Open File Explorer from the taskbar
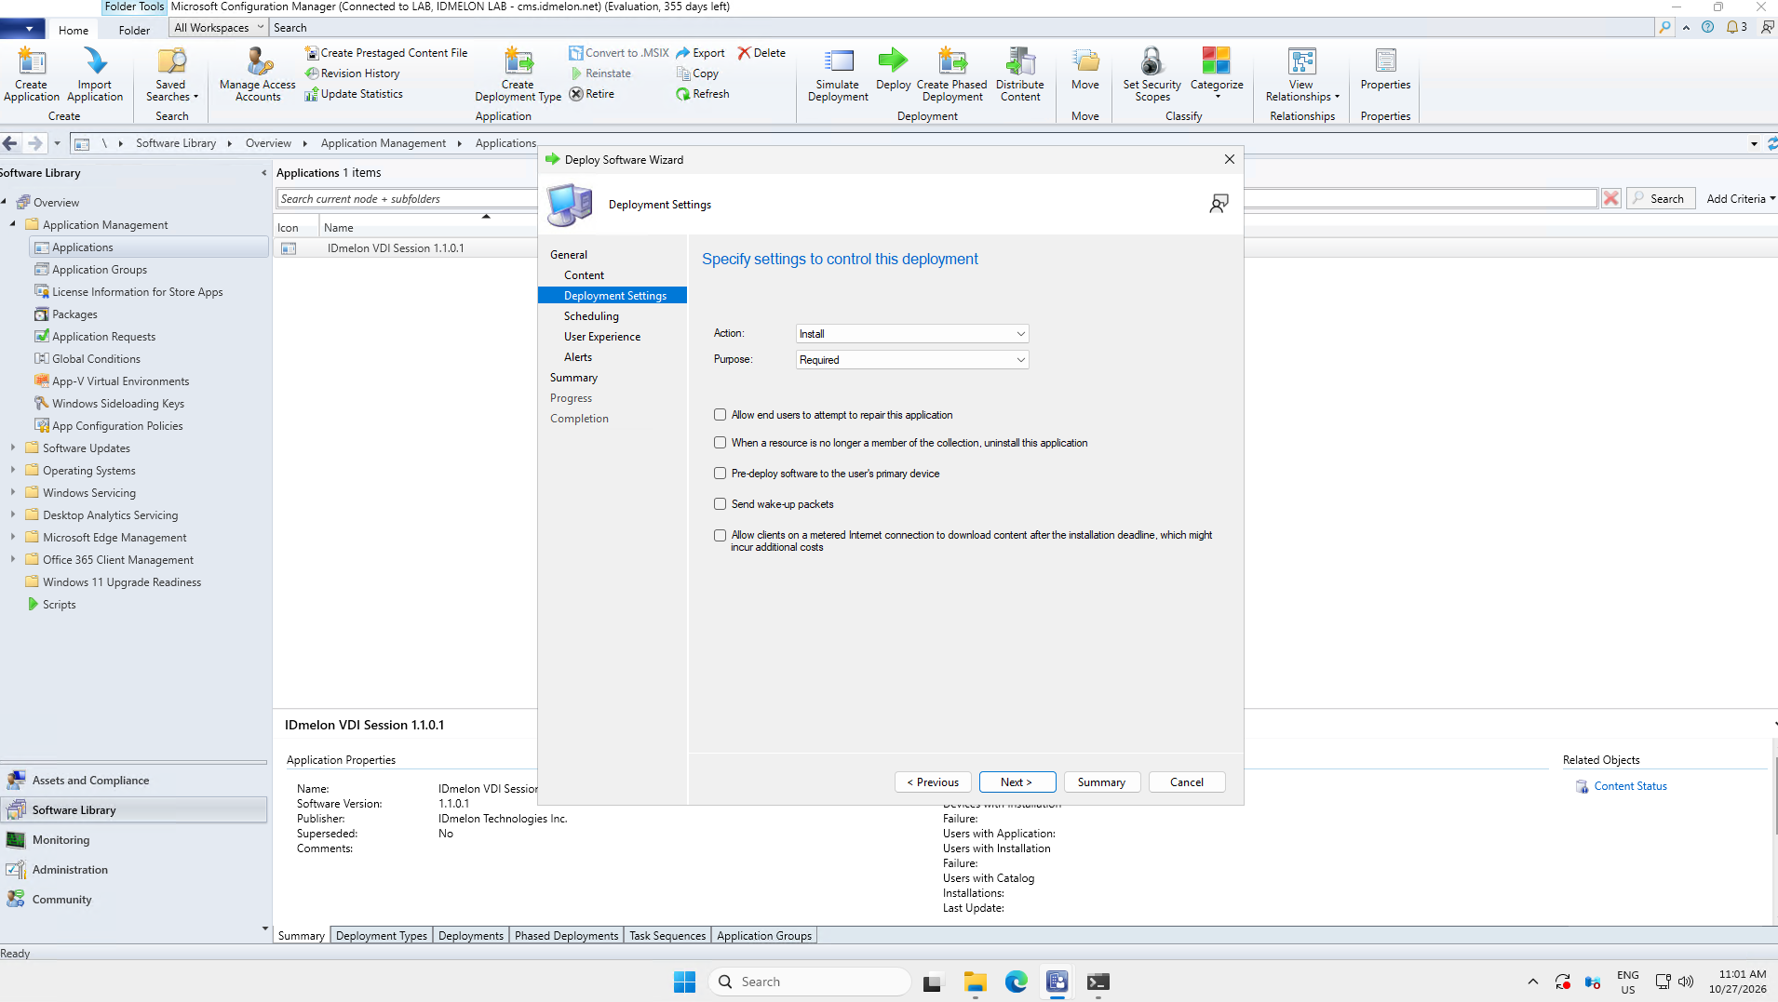The image size is (1778, 1002). [975, 982]
